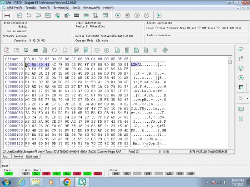Screen dimensions: 250x187
Task: Click the Pause button in main toolbar
Action: (137, 15)
